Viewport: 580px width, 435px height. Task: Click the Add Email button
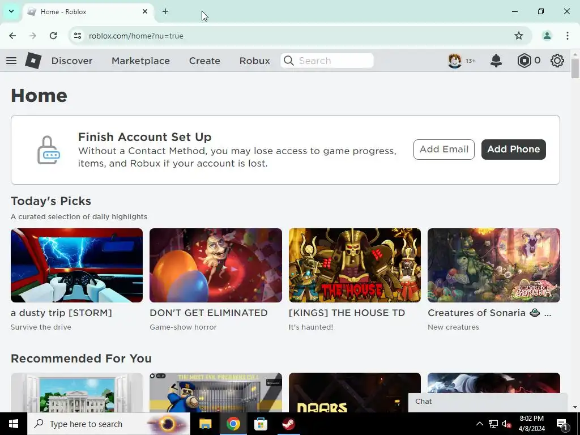(x=444, y=150)
